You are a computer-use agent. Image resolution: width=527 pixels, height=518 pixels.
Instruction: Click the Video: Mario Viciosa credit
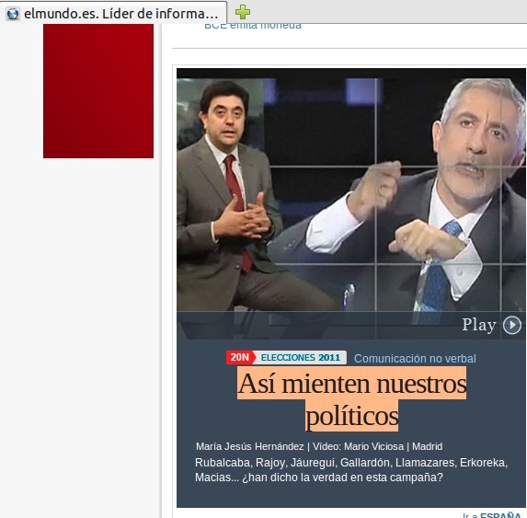pyautogui.click(x=358, y=446)
